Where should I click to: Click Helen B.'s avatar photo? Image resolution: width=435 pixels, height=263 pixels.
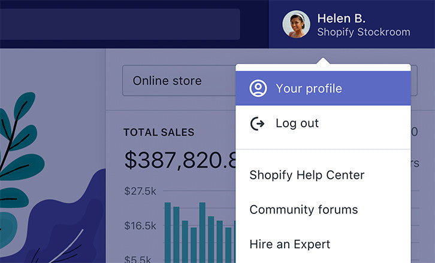(x=296, y=25)
